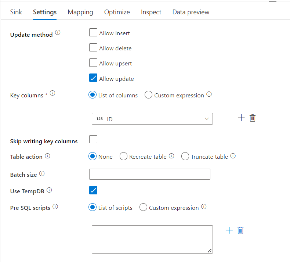Toggle Skip writing key columns checkbox

[93, 139]
